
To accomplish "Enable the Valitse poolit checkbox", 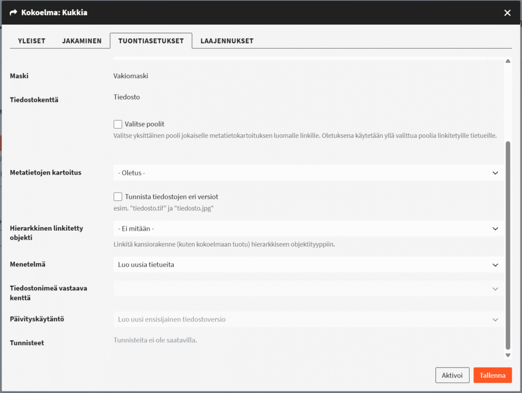I will pyautogui.click(x=118, y=125).
